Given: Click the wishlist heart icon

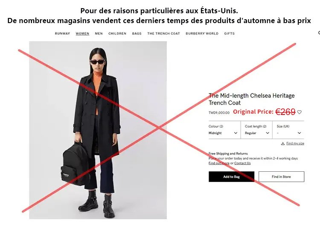Looking at the screenshot, I should tap(299, 112).
